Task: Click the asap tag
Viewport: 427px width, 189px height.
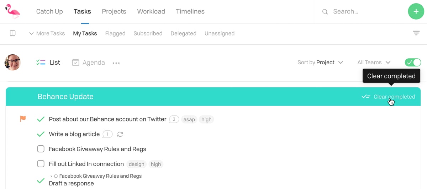Action: (x=189, y=119)
